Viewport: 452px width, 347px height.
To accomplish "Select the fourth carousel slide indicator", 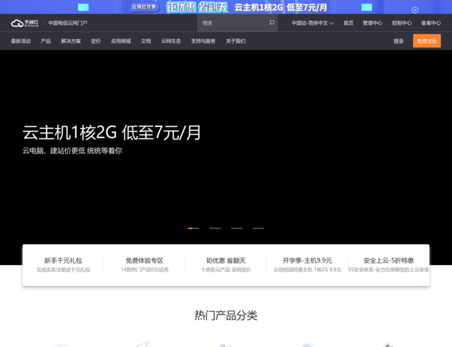I will pos(258,228).
